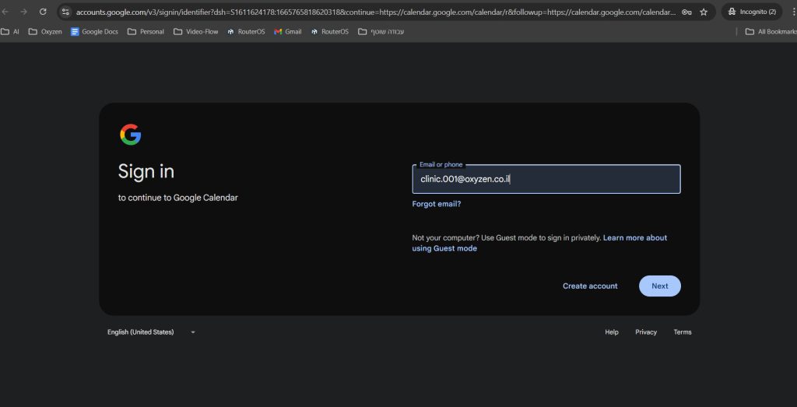Go forward using the browser forward arrow

24,12
